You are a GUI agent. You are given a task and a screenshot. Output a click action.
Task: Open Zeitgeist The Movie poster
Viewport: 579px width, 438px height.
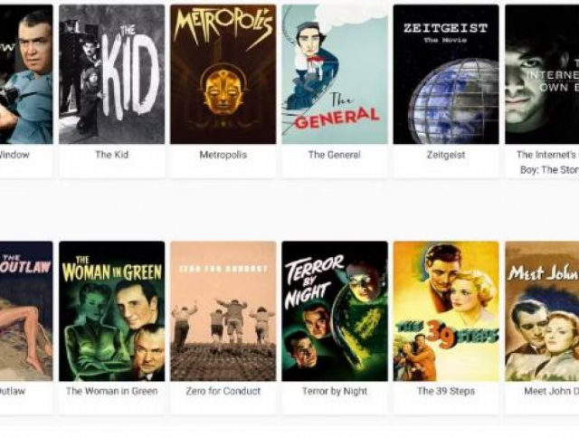[446, 74]
